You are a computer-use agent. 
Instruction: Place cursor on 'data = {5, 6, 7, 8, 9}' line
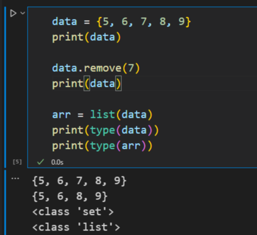(x=121, y=21)
